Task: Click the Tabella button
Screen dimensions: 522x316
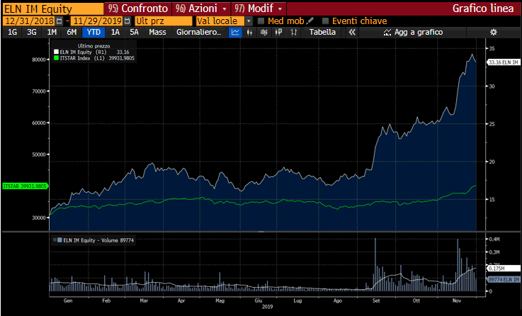Action: click(x=322, y=33)
